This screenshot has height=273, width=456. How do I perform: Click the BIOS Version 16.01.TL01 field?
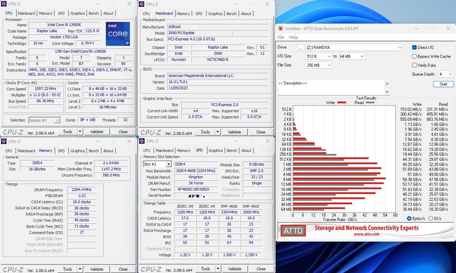[218, 82]
